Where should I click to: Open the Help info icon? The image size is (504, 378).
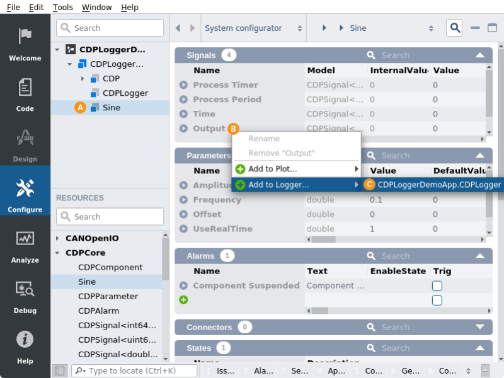pyautogui.click(x=25, y=340)
